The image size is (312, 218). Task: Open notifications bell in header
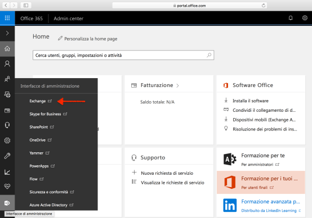(291, 18)
